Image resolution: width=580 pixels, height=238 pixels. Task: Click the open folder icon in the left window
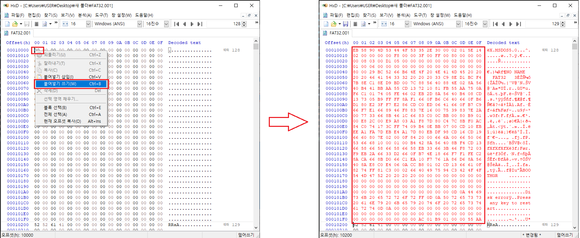[x=15, y=24]
